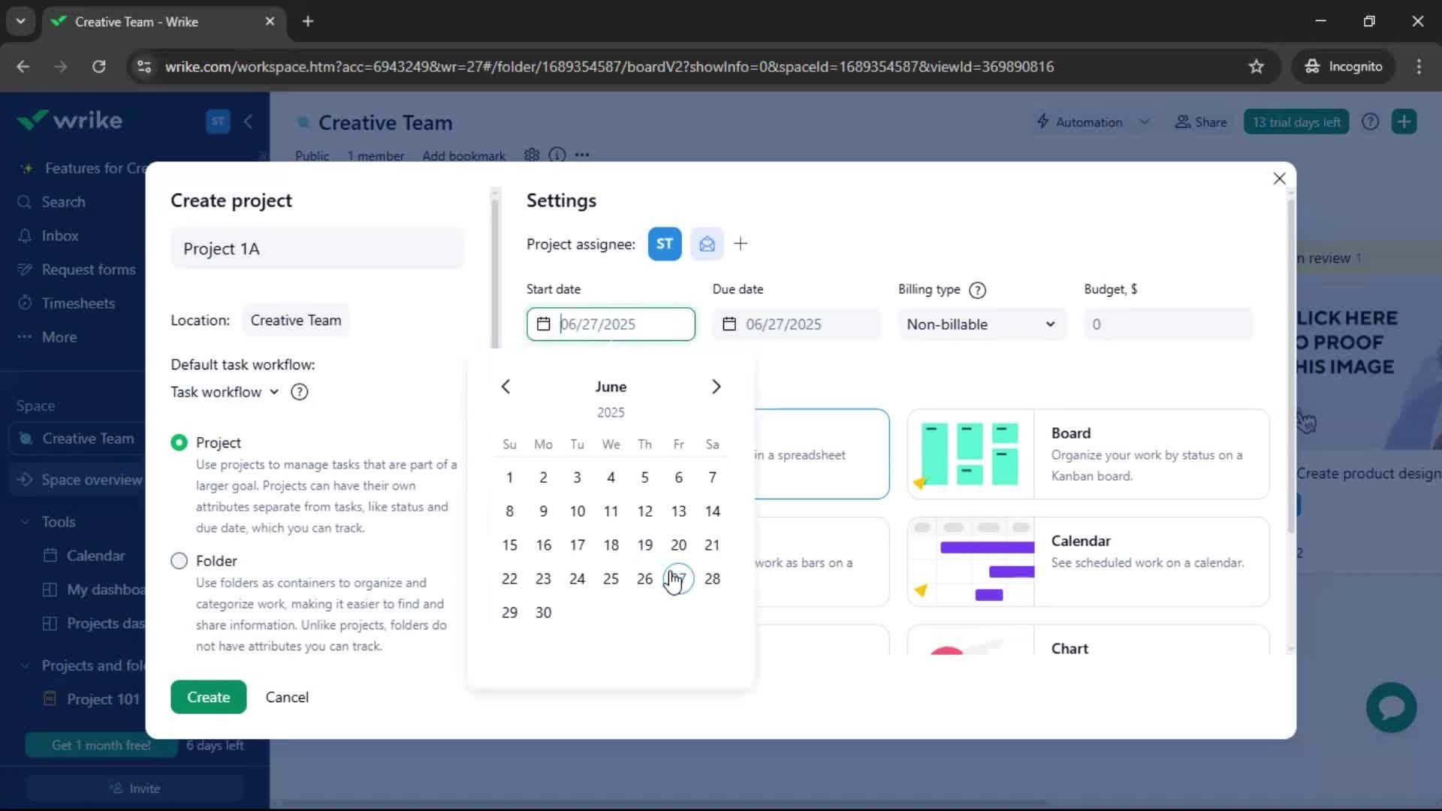Viewport: 1442px width, 811px height.
Task: Click the Share button
Action: [x=1200, y=122]
